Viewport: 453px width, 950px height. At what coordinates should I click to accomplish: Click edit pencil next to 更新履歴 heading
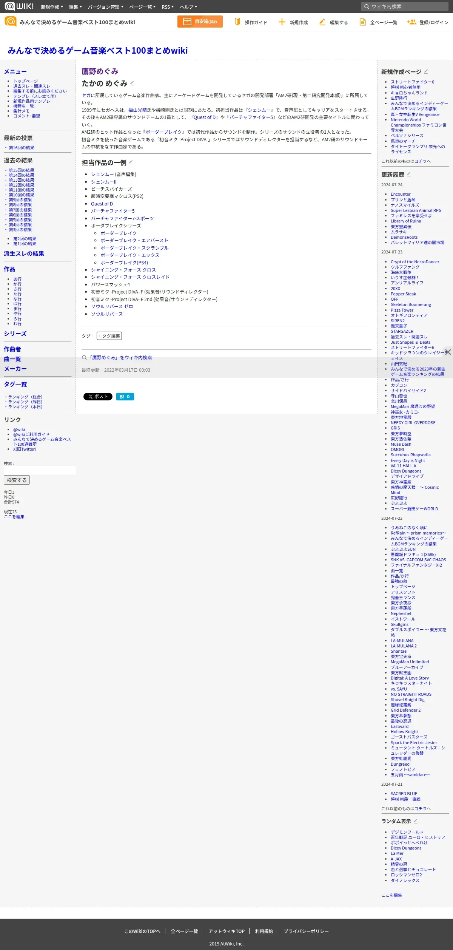pyautogui.click(x=409, y=175)
